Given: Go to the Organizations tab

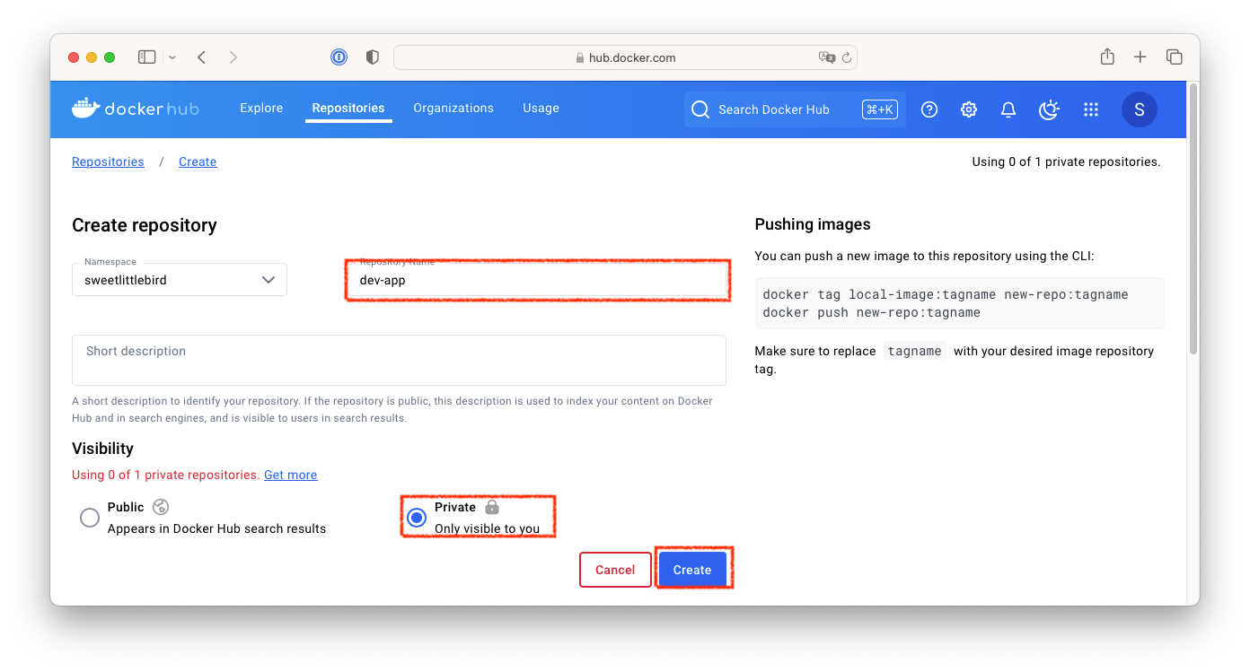Looking at the screenshot, I should [453, 109].
